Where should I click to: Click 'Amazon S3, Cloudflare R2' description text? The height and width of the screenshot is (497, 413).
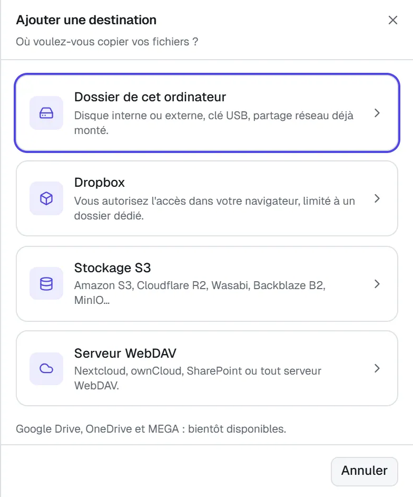tap(200, 293)
